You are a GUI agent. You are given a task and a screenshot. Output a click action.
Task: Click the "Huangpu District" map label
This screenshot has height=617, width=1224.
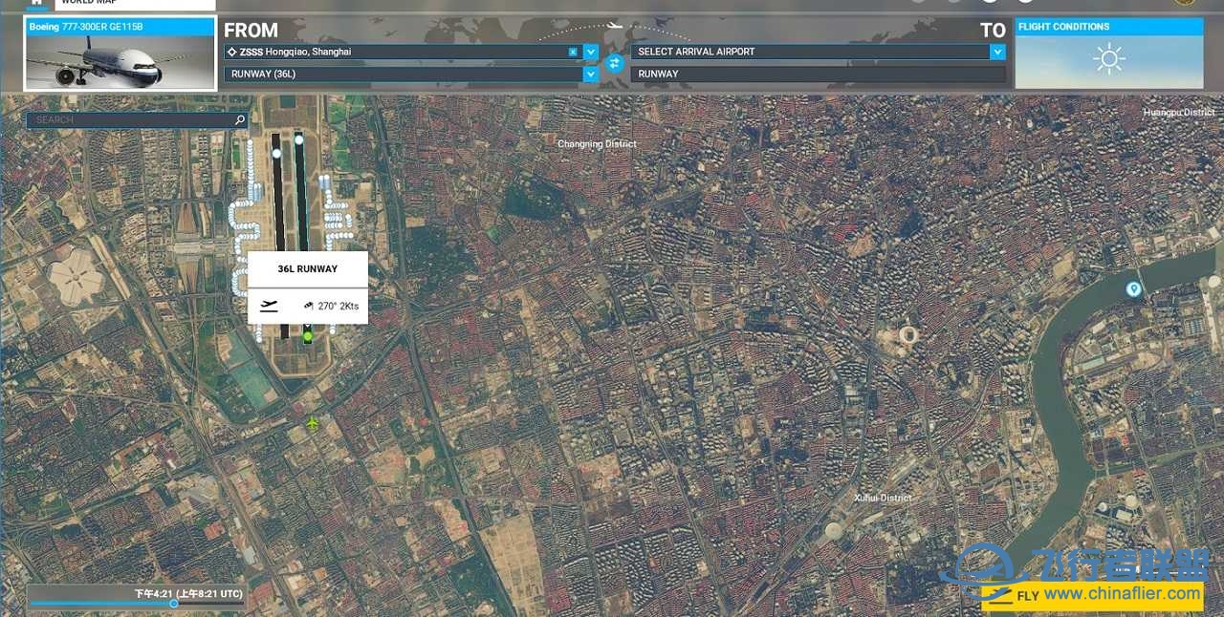coord(1179,113)
